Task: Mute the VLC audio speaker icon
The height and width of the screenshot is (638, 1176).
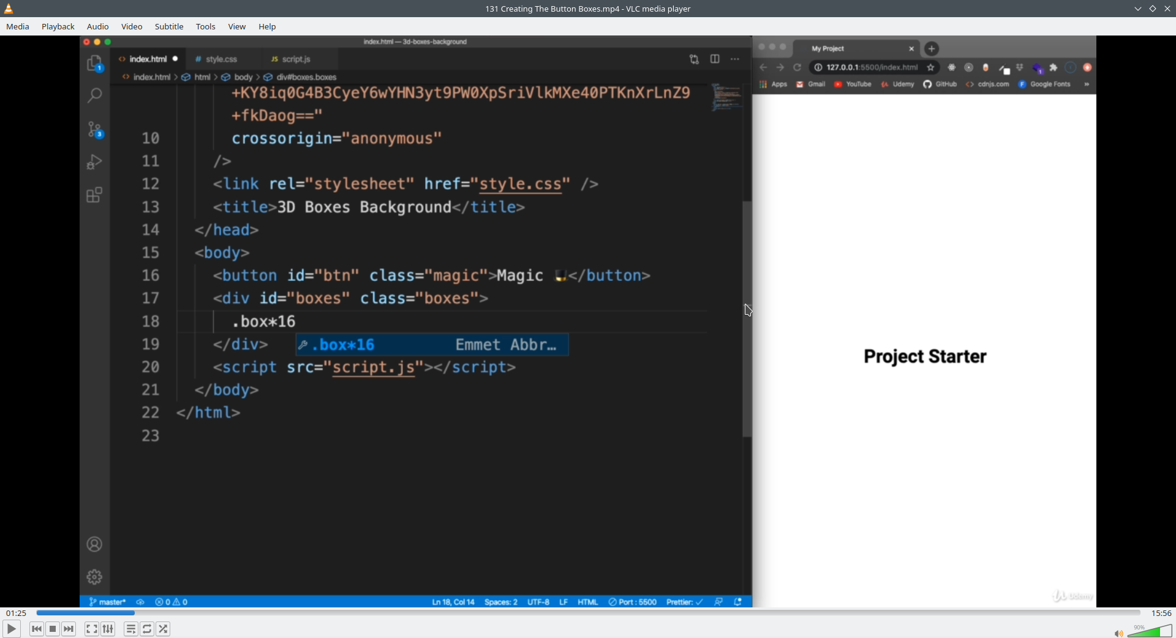Action: pyautogui.click(x=1118, y=633)
